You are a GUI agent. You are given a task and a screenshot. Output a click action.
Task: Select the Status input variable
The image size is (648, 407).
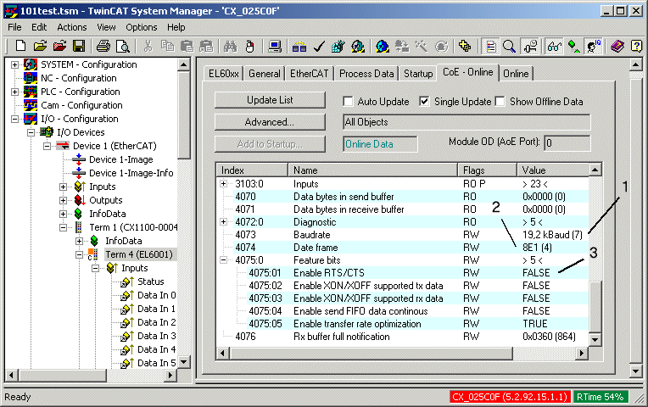click(150, 282)
